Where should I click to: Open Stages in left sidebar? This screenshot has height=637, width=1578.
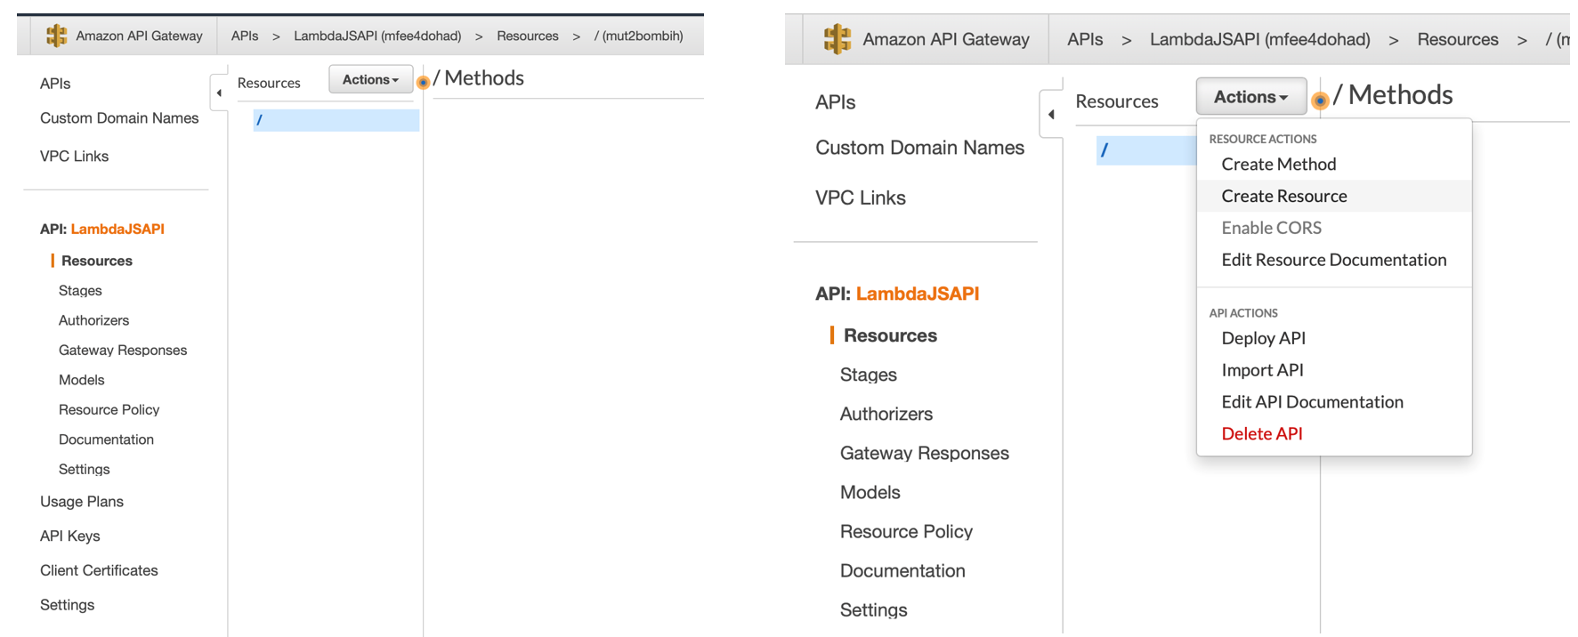(80, 291)
